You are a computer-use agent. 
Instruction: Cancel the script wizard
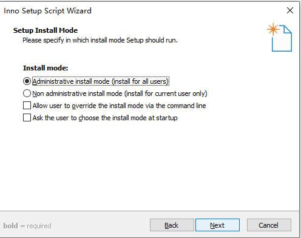(x=269, y=225)
